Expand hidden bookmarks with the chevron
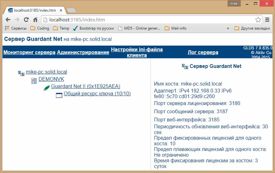The width and height of the screenshot is (275, 173). pos(228,28)
